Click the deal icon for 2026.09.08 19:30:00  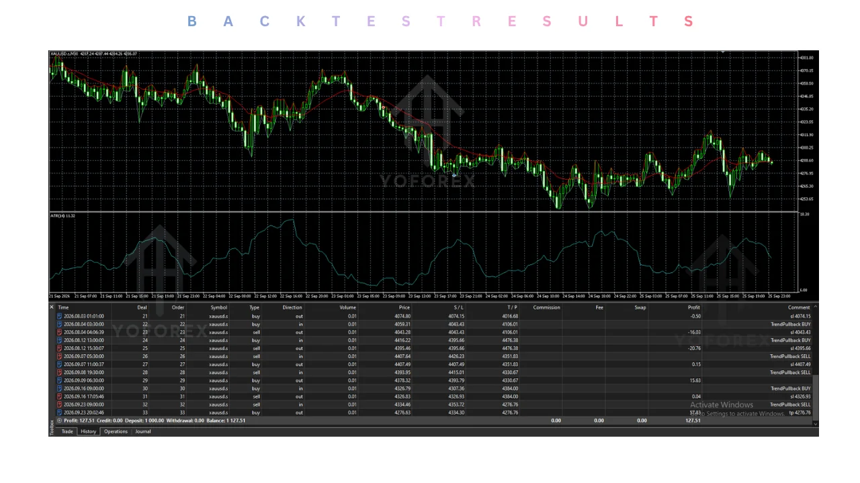tap(60, 372)
